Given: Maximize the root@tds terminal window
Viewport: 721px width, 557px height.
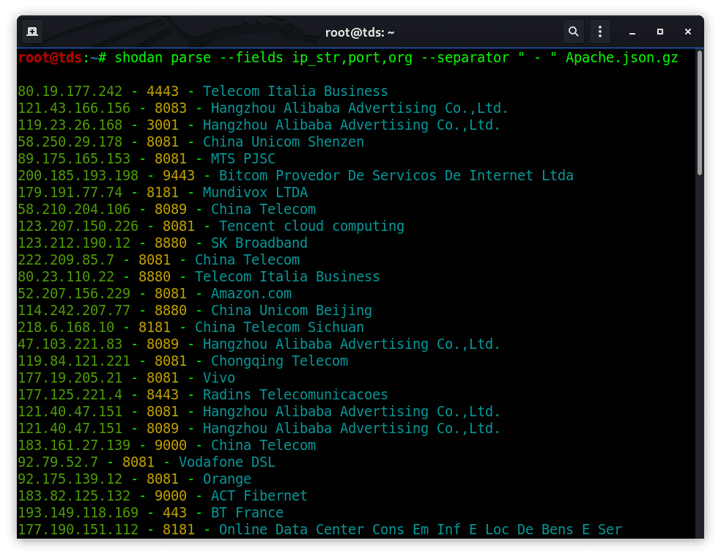Looking at the screenshot, I should pos(660,32).
